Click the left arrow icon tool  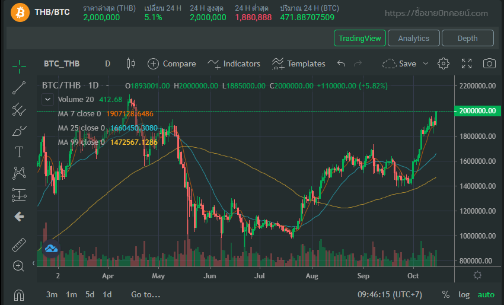point(19,217)
